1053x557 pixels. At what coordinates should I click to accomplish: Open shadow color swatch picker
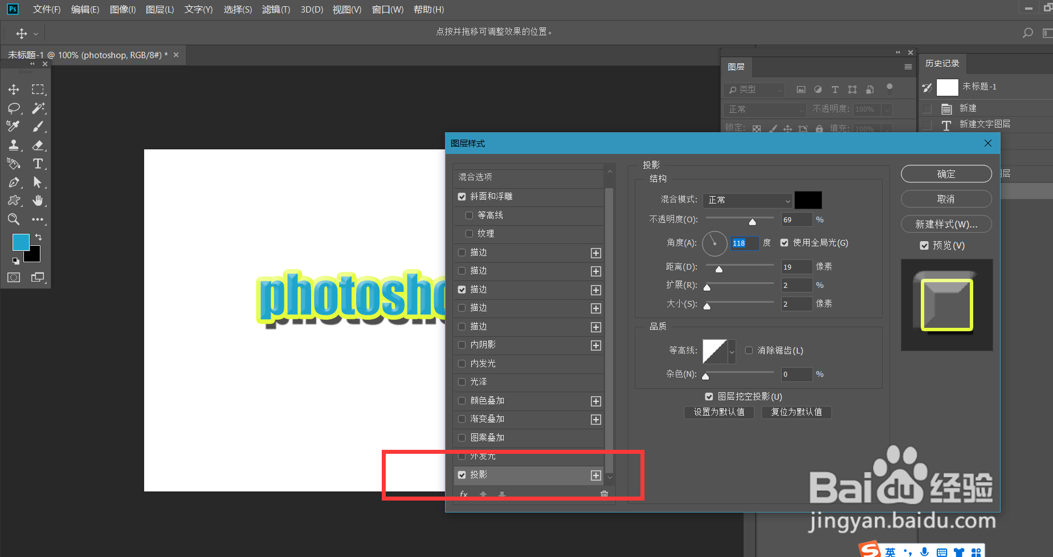coord(808,200)
